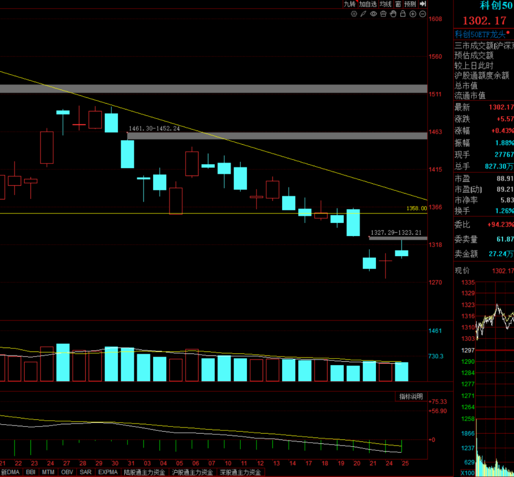Switch to the EXPMA indicator tab

point(109,472)
